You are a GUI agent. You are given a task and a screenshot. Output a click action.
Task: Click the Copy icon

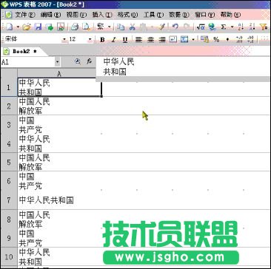[x=121, y=27]
